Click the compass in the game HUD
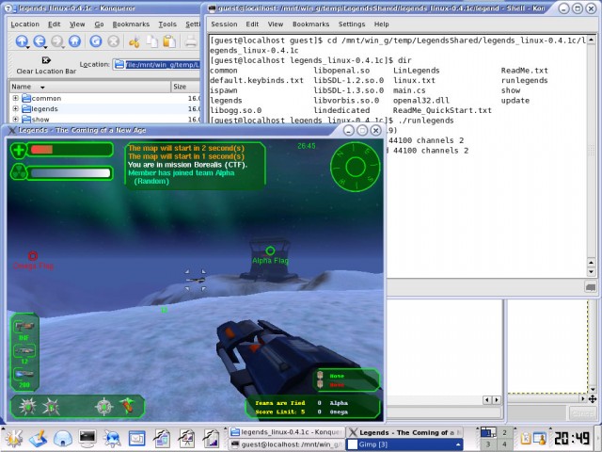 point(356,167)
